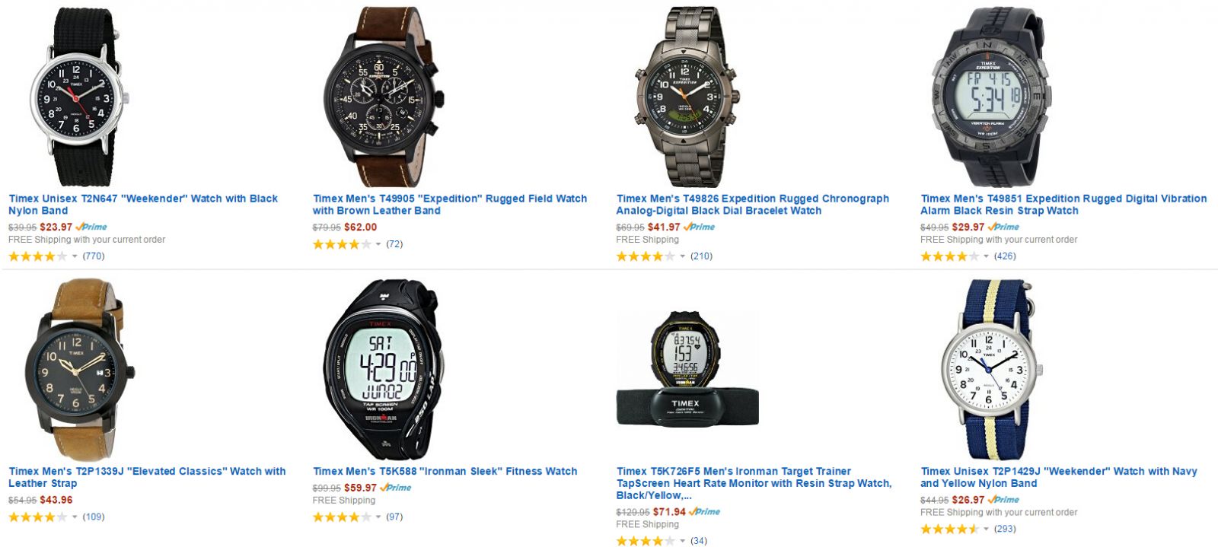1218x547 pixels.
Task: Open rating breakdown arrow next to 293 reviews
Action: point(986,530)
